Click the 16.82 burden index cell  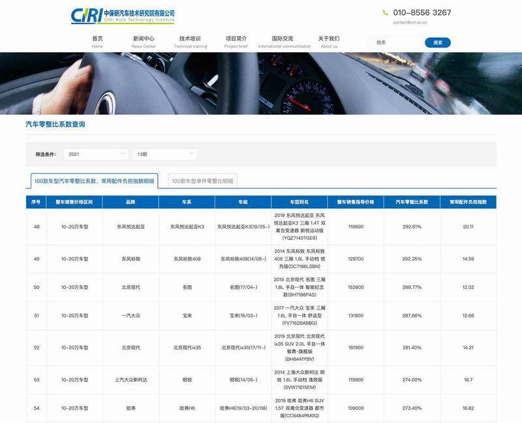point(468,408)
